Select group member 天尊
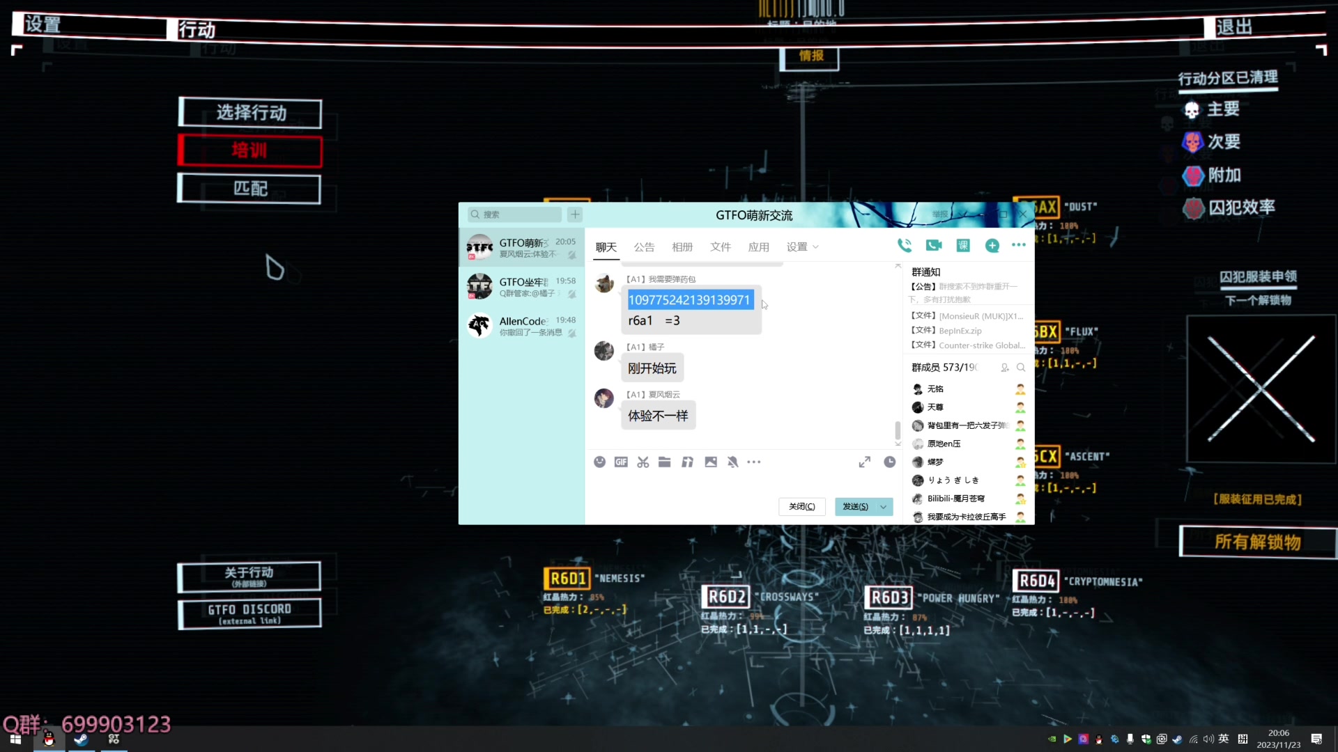Viewport: 1338px width, 752px height. tap(969, 407)
